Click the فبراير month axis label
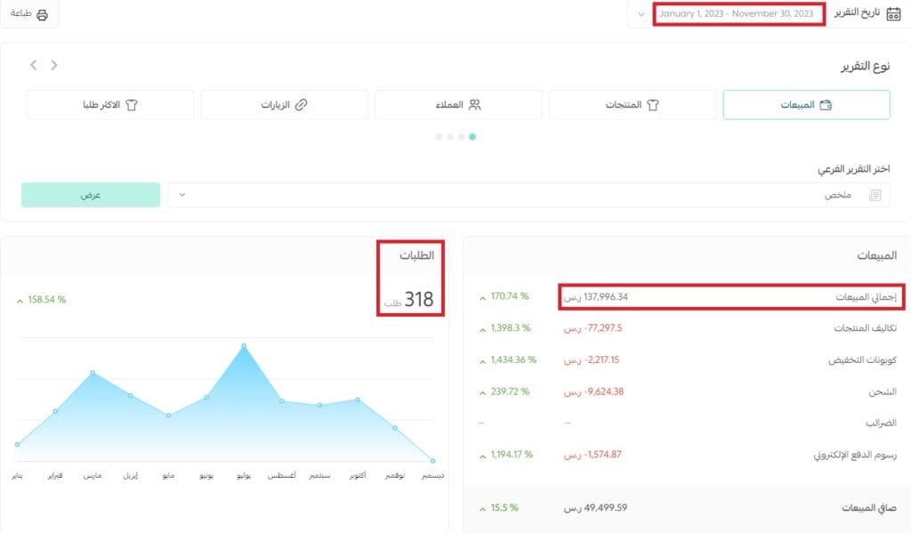 click(55, 475)
